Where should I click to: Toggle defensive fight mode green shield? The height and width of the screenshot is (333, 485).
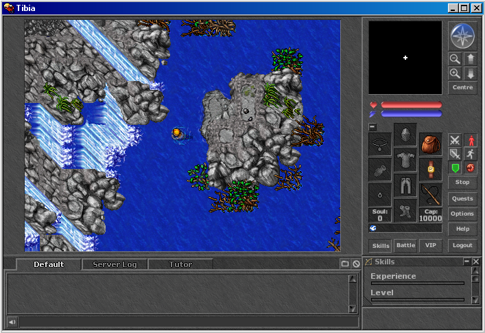(x=455, y=168)
